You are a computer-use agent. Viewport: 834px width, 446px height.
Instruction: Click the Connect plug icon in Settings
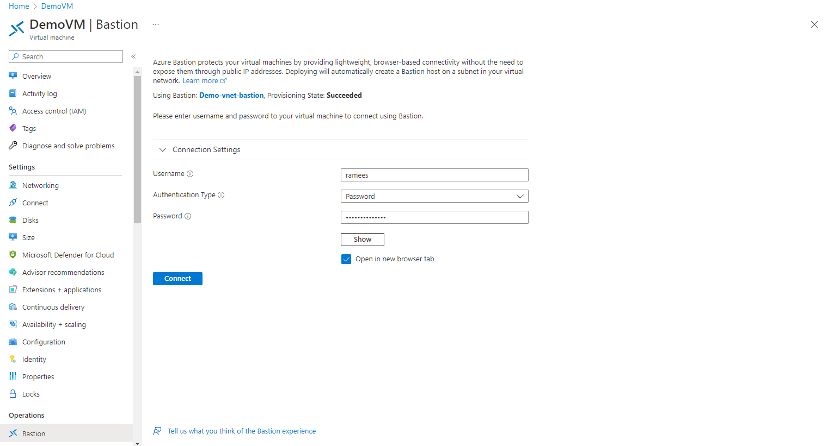(x=13, y=203)
